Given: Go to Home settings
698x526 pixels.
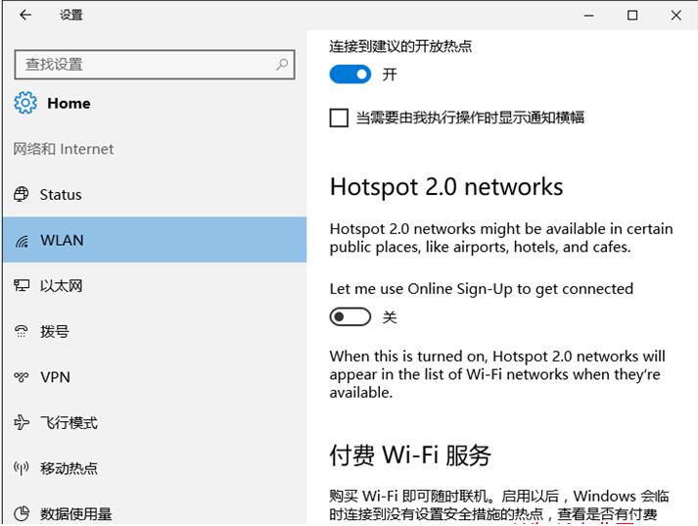Looking at the screenshot, I should pyautogui.click(x=52, y=103).
